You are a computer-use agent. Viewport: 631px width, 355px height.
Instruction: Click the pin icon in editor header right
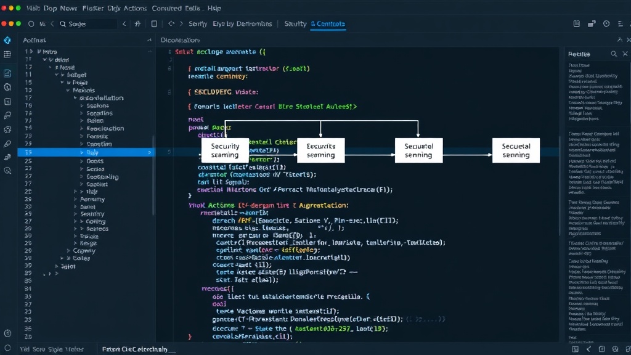(x=620, y=40)
